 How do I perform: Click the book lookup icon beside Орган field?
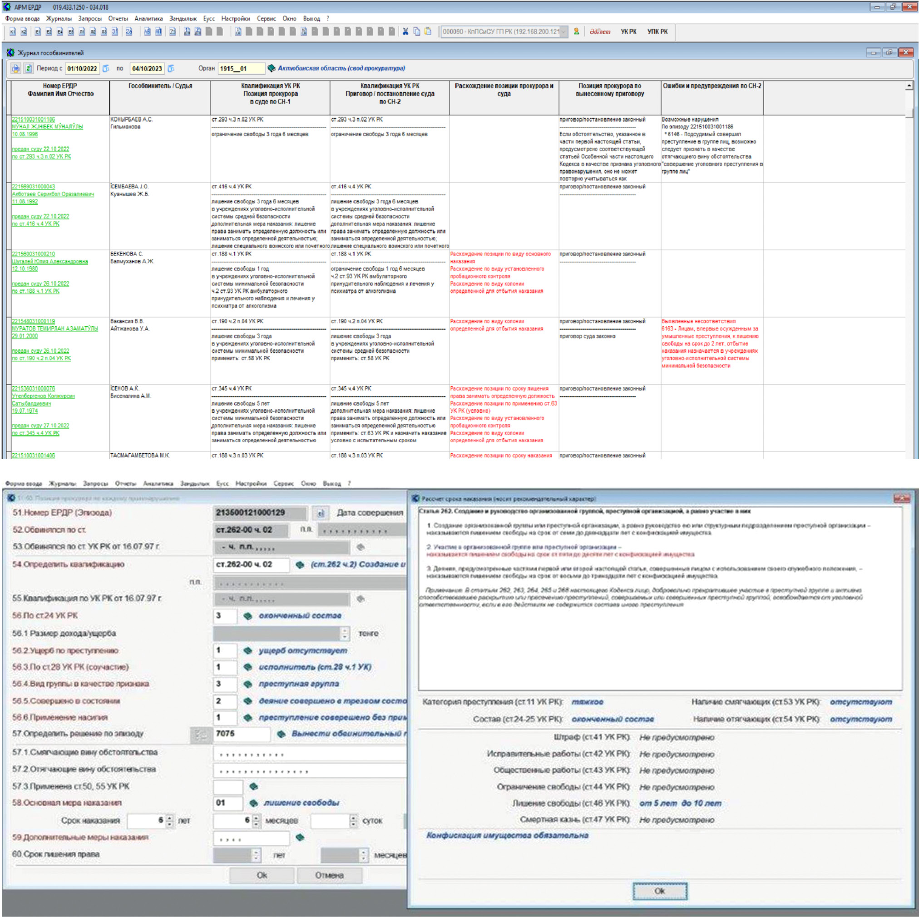271,69
